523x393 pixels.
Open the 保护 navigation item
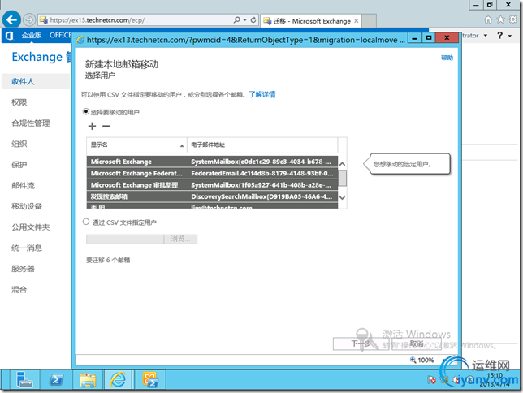click(19, 165)
